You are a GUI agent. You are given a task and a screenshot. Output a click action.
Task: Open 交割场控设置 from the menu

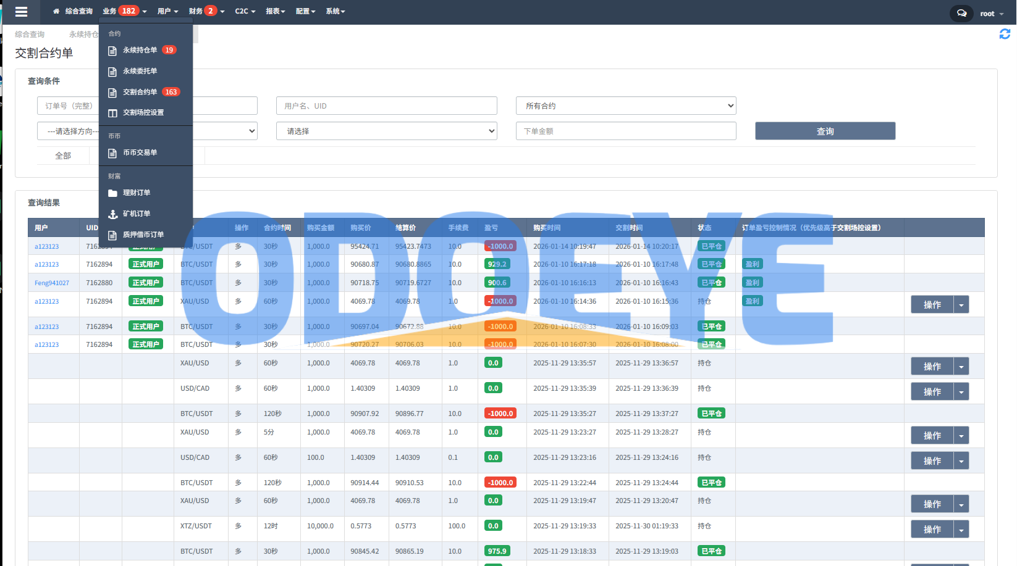pyautogui.click(x=143, y=112)
